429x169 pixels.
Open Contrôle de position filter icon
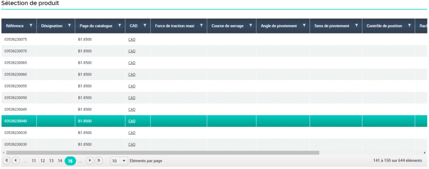tap(409, 25)
